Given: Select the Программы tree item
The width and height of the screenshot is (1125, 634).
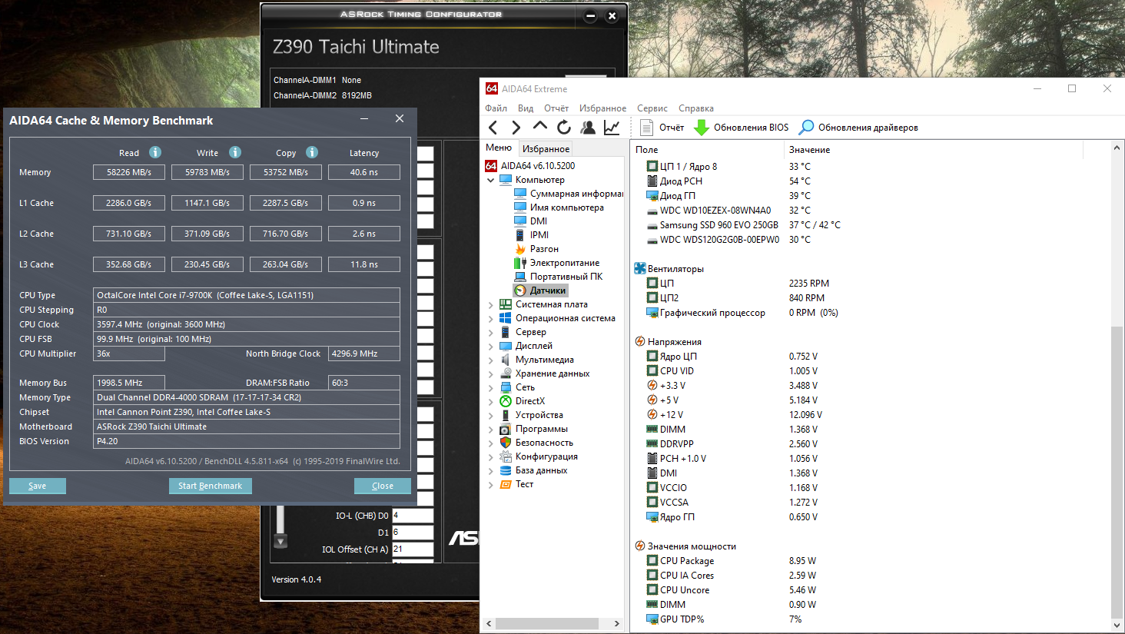Looking at the screenshot, I should (534, 429).
